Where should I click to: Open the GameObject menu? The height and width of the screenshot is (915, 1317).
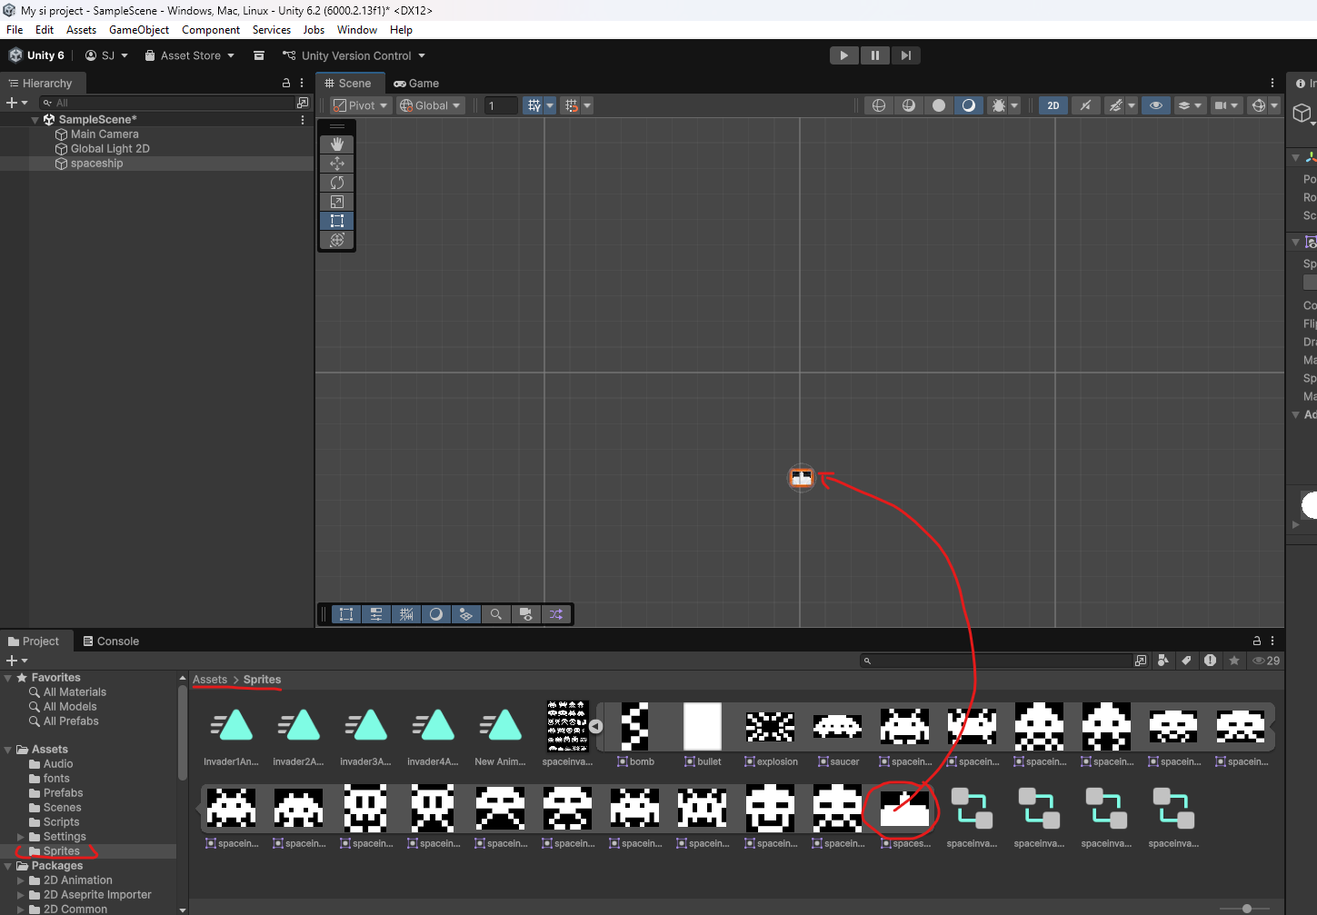click(138, 30)
